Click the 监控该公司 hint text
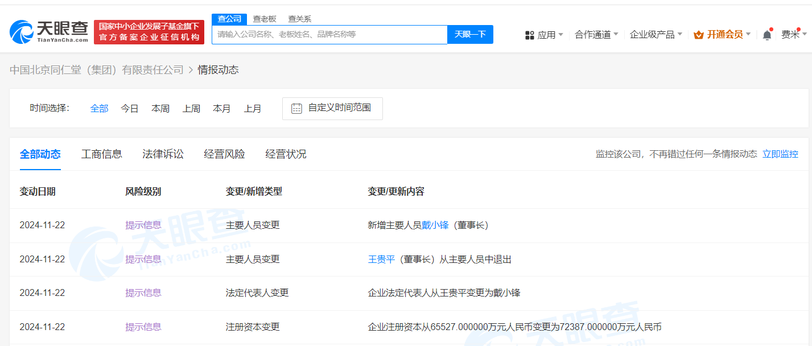This screenshot has height=346, width=812. (677, 154)
